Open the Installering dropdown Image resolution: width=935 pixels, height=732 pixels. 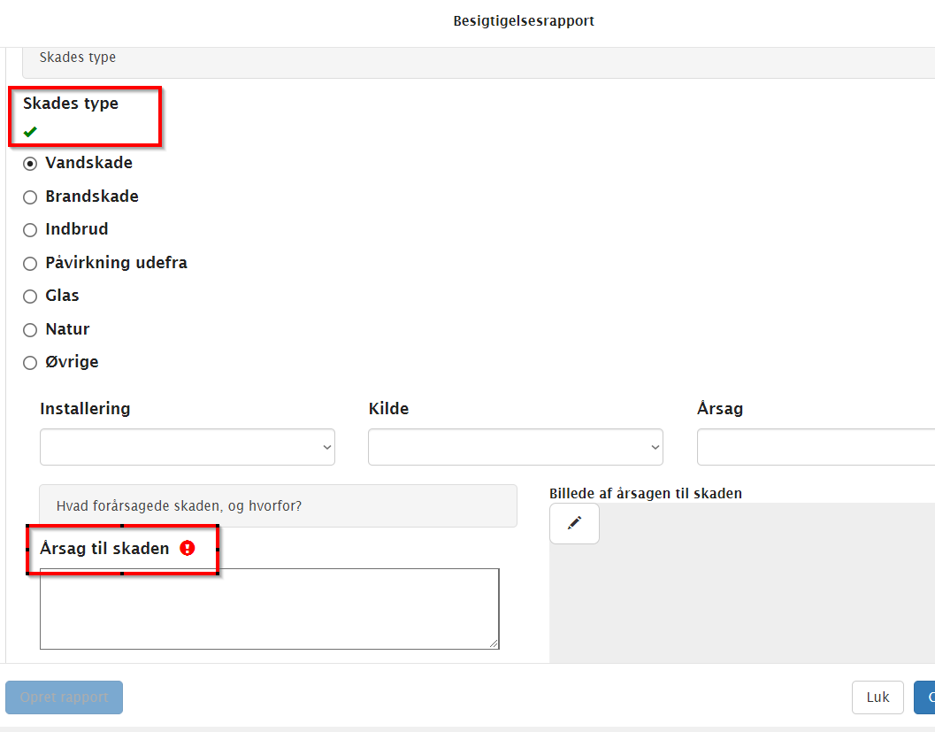pyautogui.click(x=187, y=447)
